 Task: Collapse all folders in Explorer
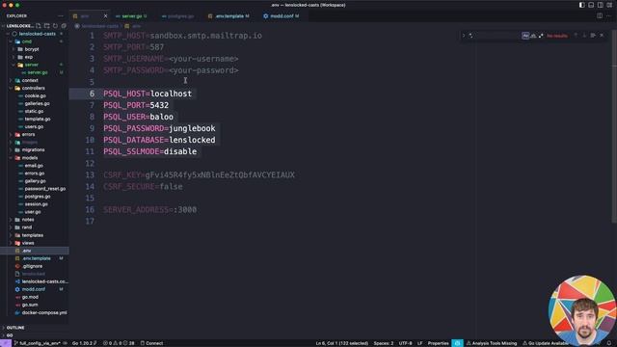pos(64,26)
